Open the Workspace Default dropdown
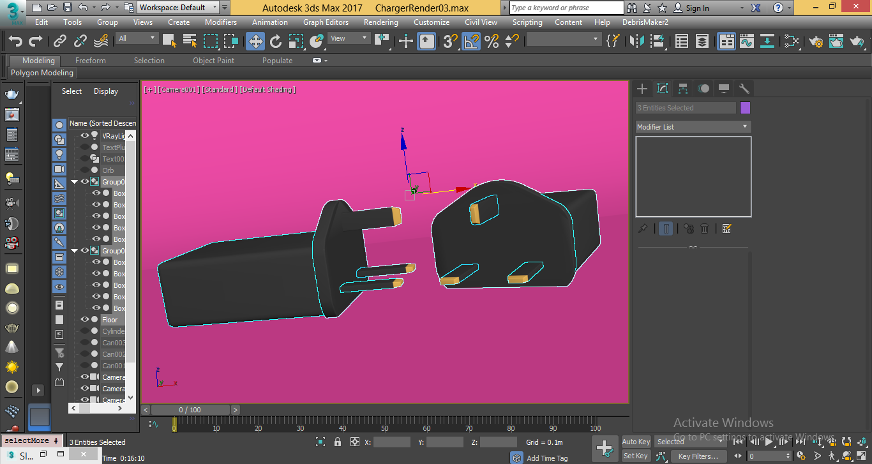 coord(178,8)
